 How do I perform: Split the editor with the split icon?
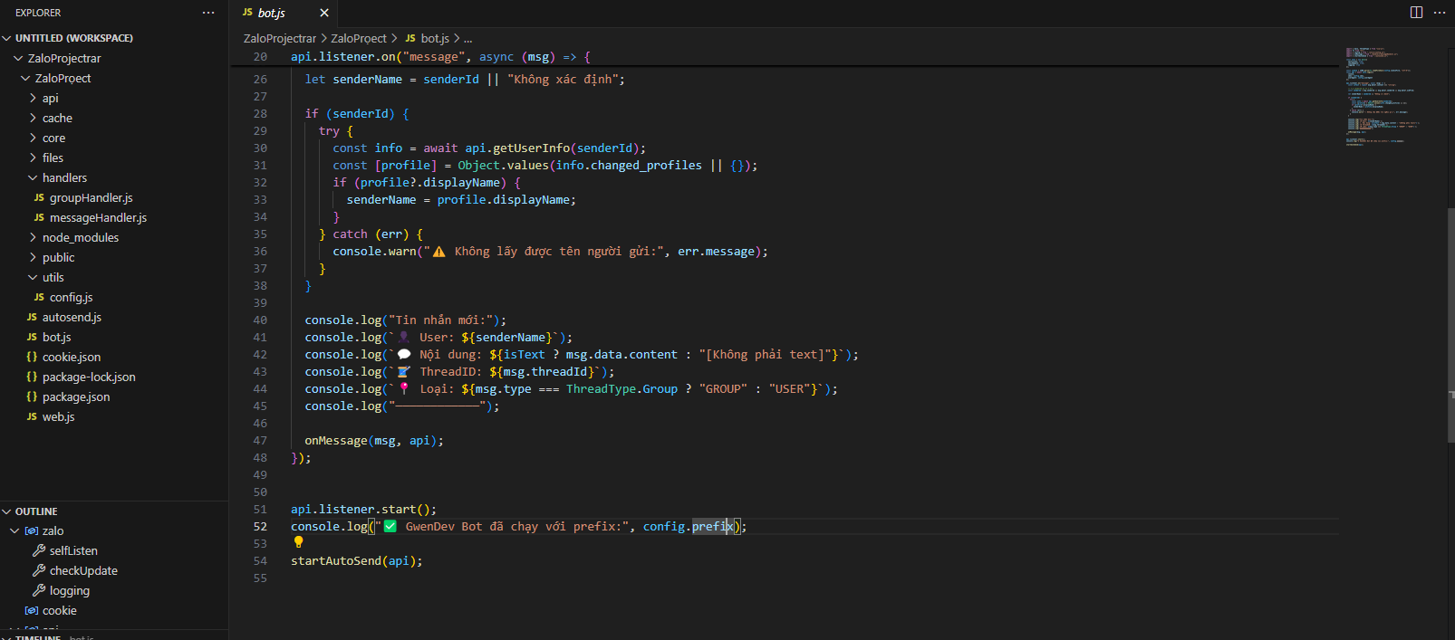click(x=1416, y=13)
